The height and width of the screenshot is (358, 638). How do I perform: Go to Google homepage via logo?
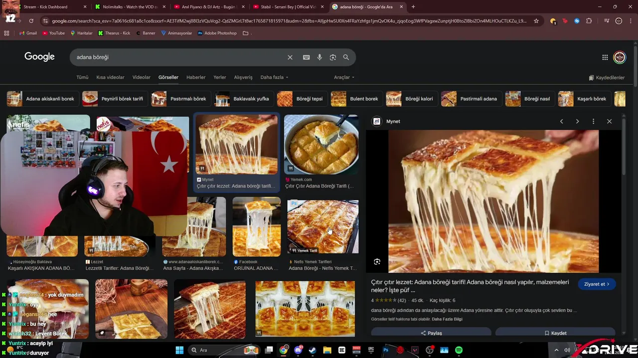tap(39, 57)
